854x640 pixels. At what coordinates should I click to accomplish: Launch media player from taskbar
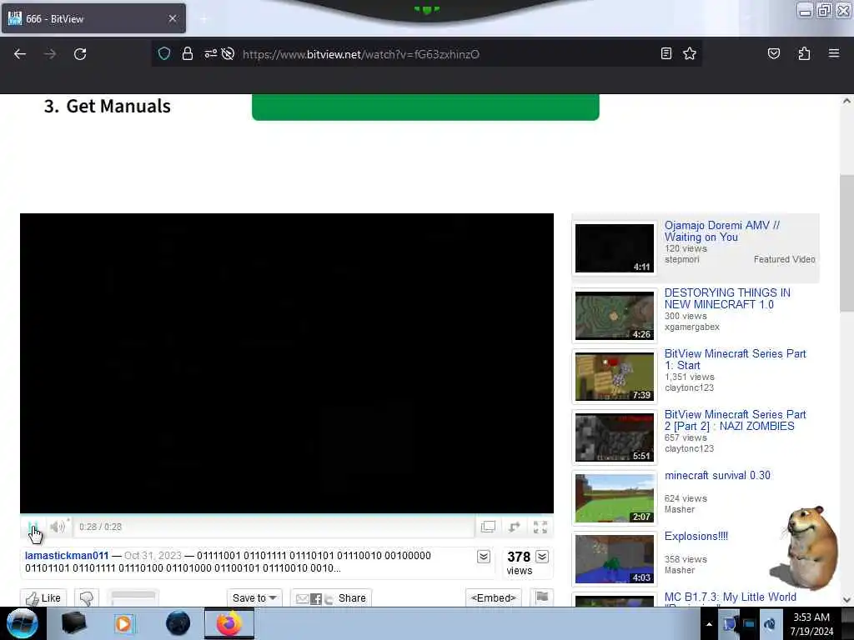[124, 623]
